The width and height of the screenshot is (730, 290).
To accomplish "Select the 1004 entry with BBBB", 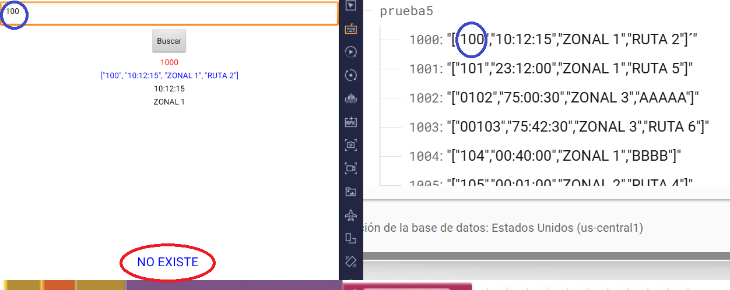I will tap(545, 156).
